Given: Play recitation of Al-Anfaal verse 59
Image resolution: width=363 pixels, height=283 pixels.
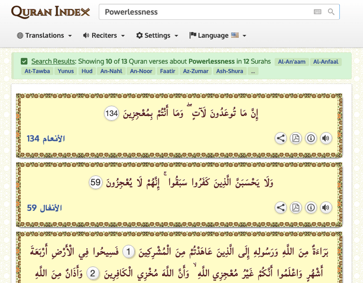Looking at the screenshot, I should pyautogui.click(x=326, y=208).
